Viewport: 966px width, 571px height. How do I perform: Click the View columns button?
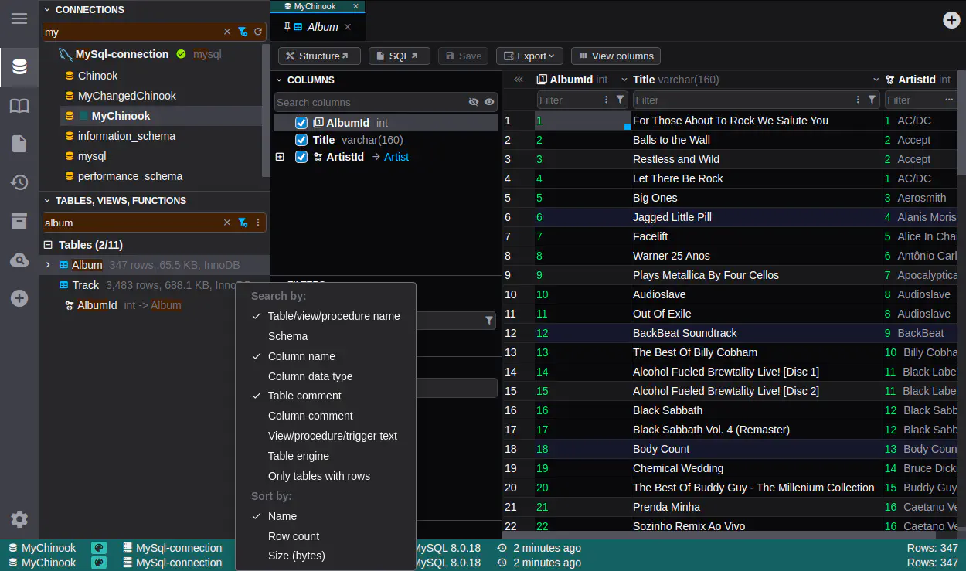tap(615, 56)
